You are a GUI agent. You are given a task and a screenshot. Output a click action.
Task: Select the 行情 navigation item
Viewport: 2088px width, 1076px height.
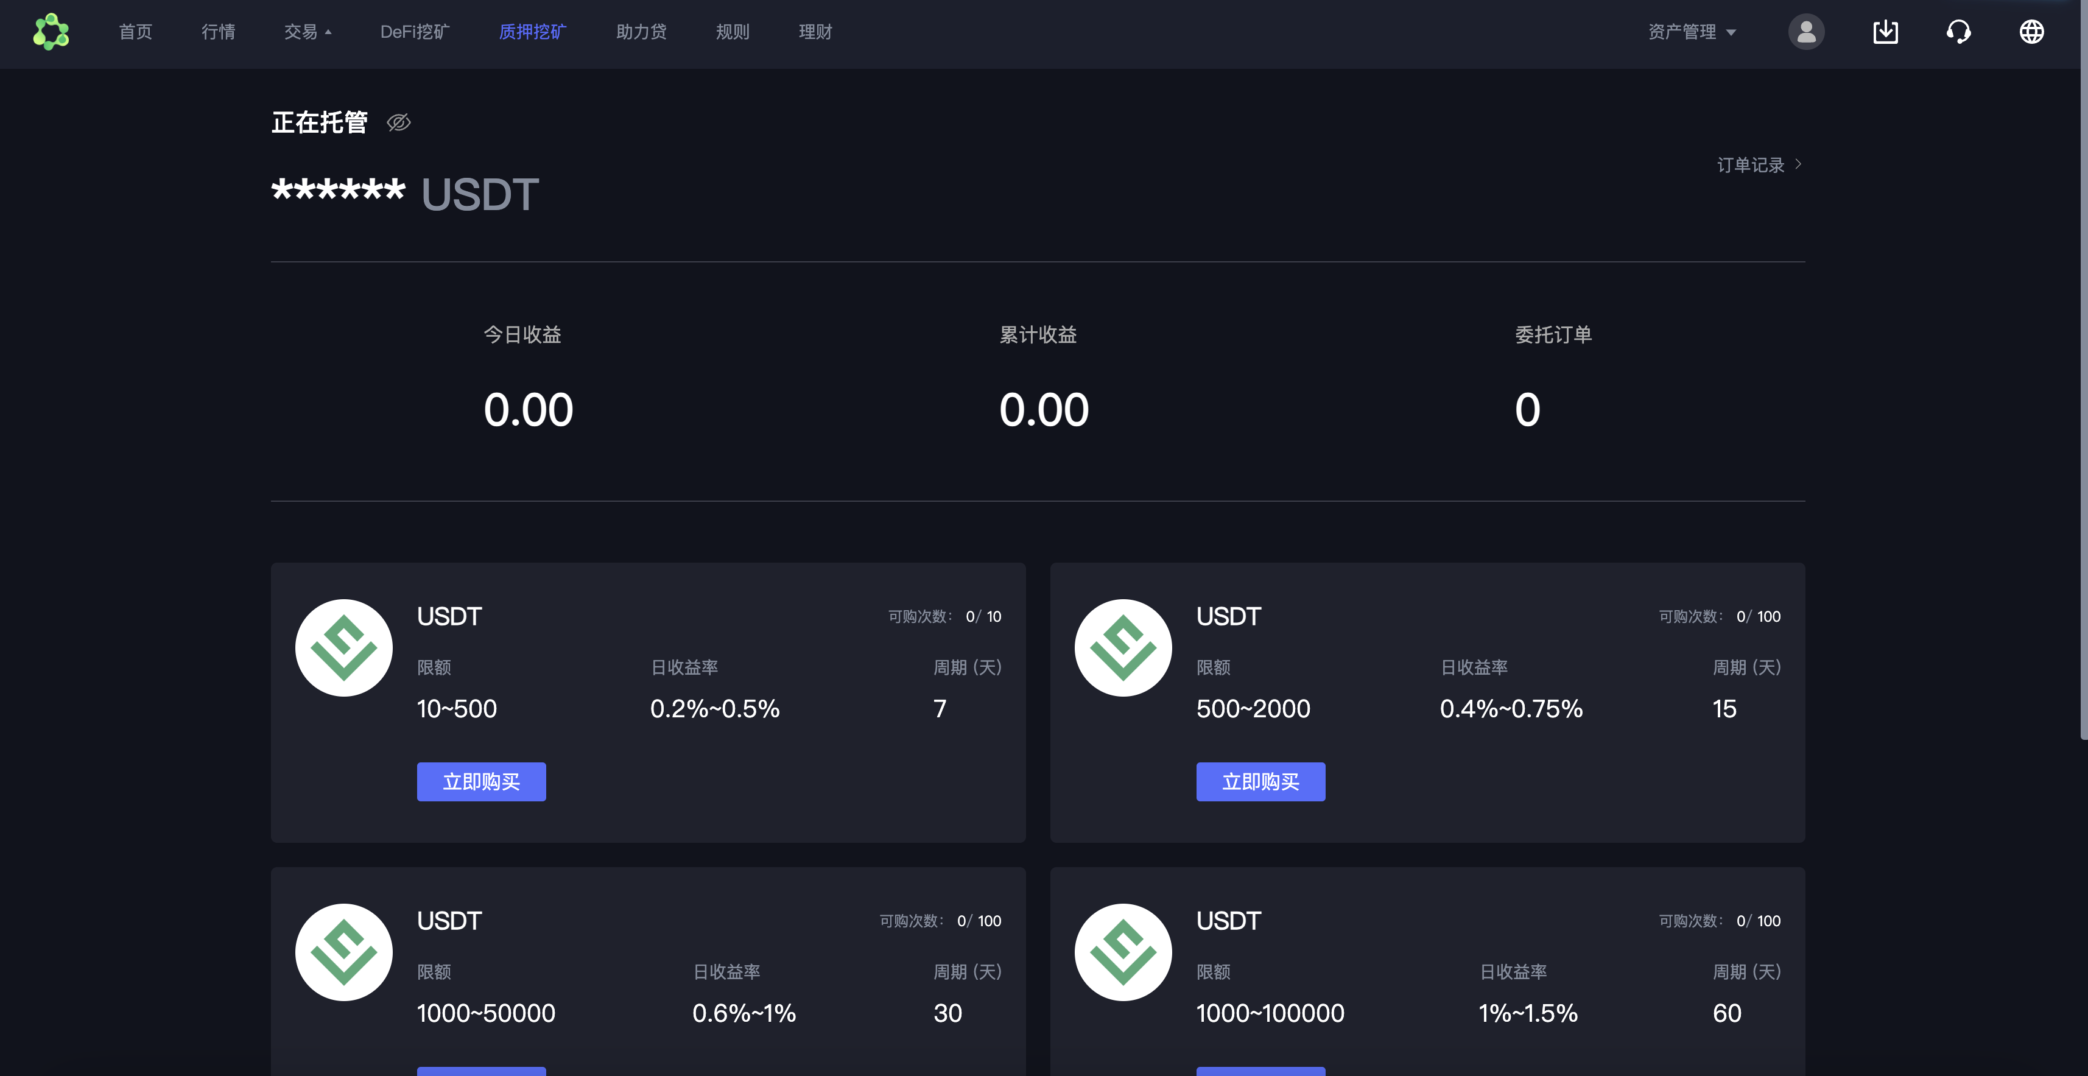218,32
